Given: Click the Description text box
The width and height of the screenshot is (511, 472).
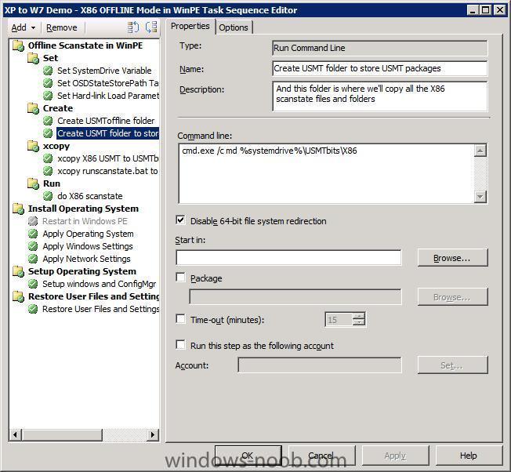Looking at the screenshot, I should tap(379, 96).
